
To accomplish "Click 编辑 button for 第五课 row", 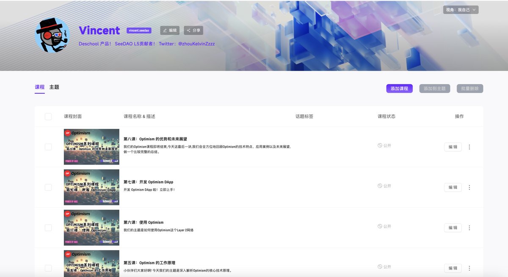I will [x=453, y=268].
